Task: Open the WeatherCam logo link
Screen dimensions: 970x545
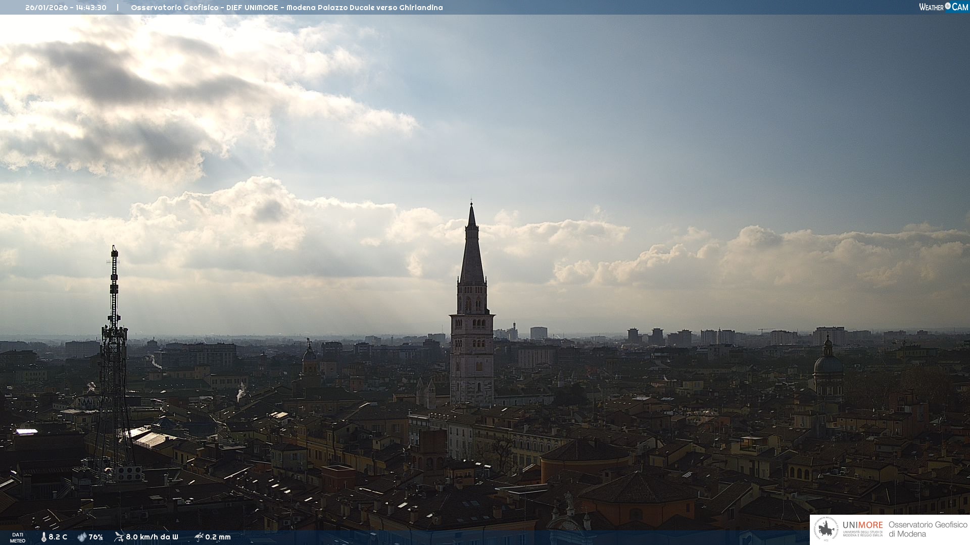Action: (943, 7)
